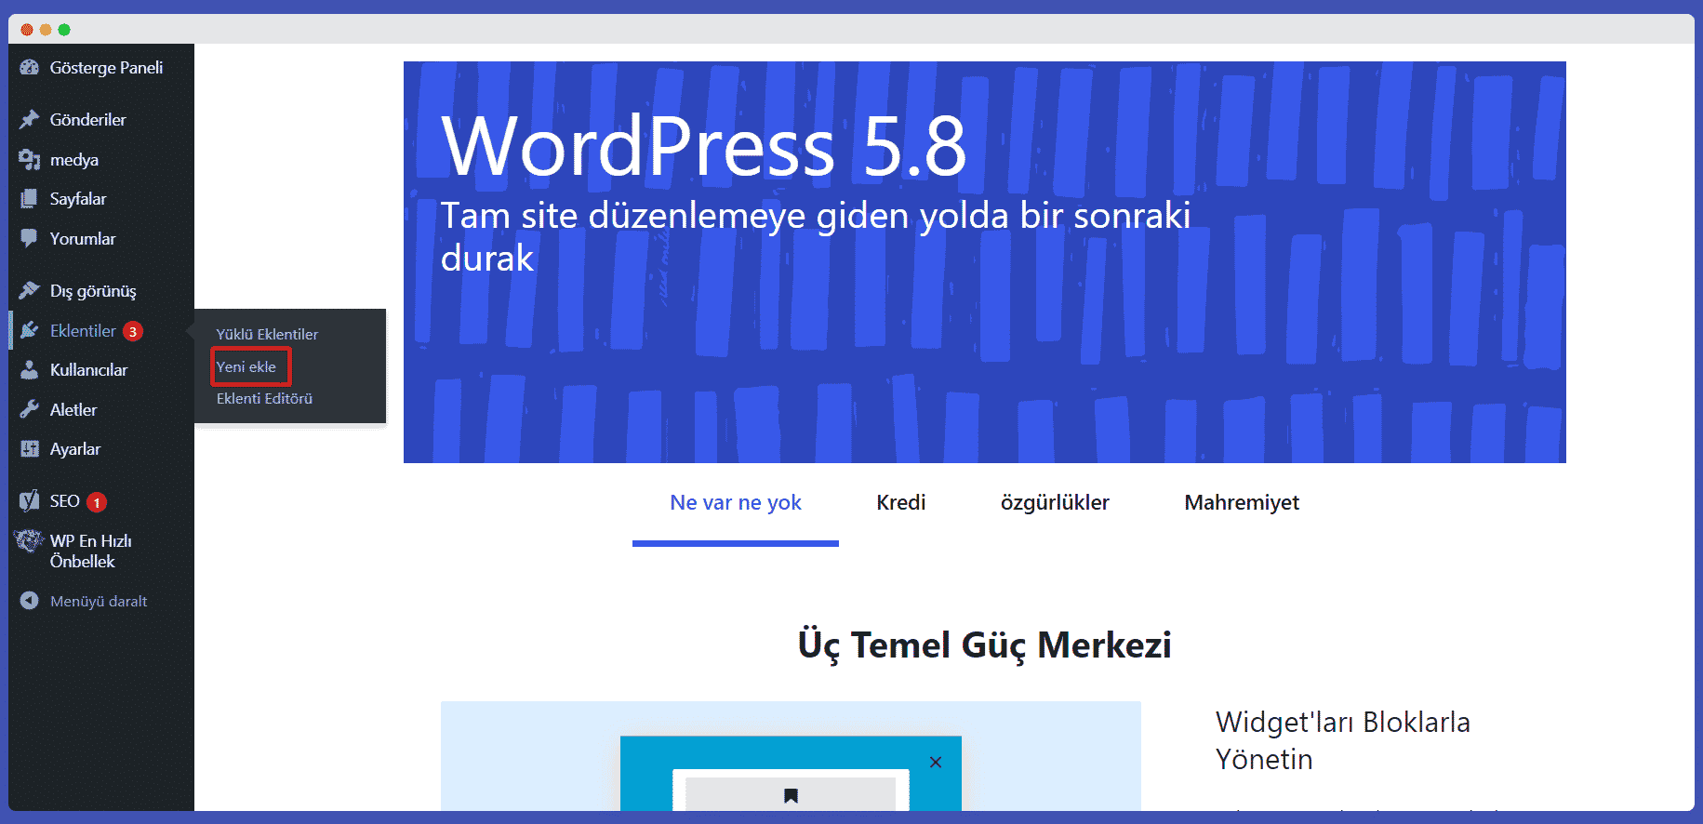Screen dimensions: 1703x824
Task: Click the Yorumlar comment bubble icon
Action: click(x=30, y=239)
